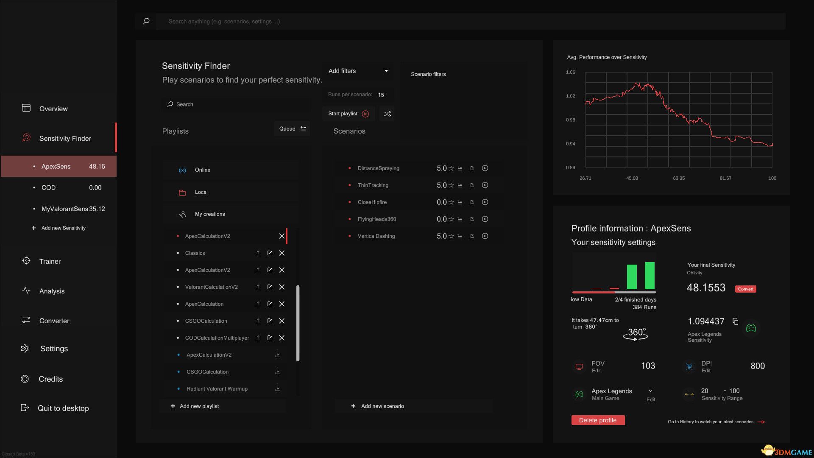
Task: Edit the Runs per scenario value
Action: [x=382, y=95]
